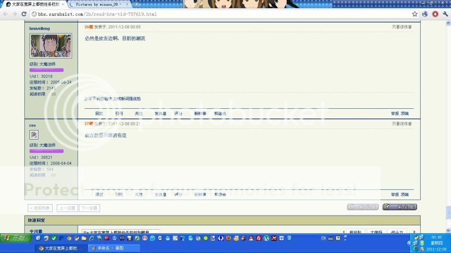Screen dimensions: 451x253
Task: Click the 27楼 floor number link
Action: pos(89,124)
